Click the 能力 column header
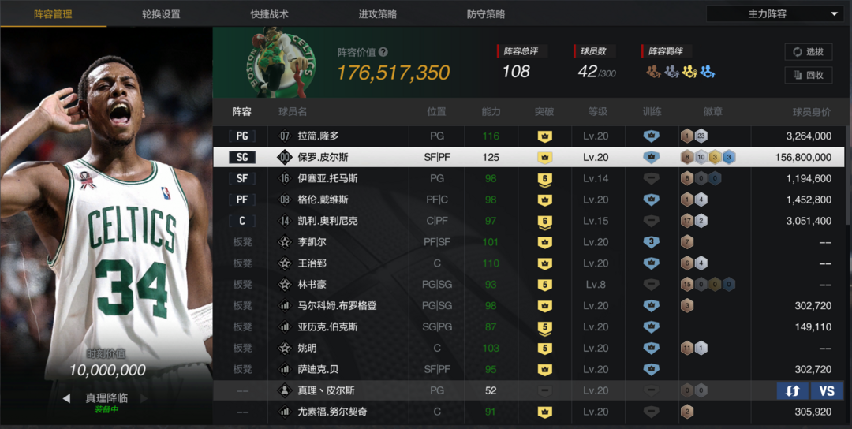The height and width of the screenshot is (429, 852). [491, 112]
